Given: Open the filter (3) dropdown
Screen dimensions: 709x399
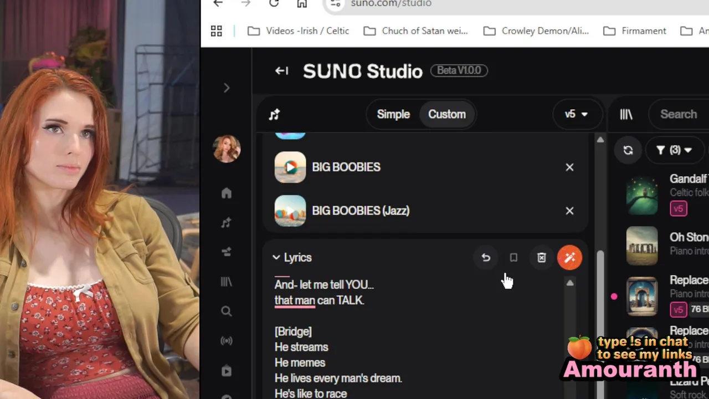Looking at the screenshot, I should [x=674, y=150].
